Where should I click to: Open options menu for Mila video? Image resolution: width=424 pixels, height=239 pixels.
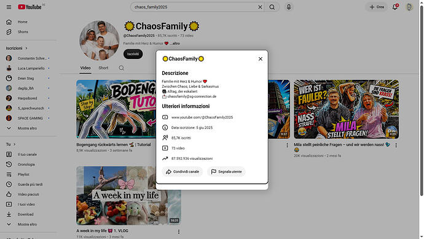click(396, 146)
